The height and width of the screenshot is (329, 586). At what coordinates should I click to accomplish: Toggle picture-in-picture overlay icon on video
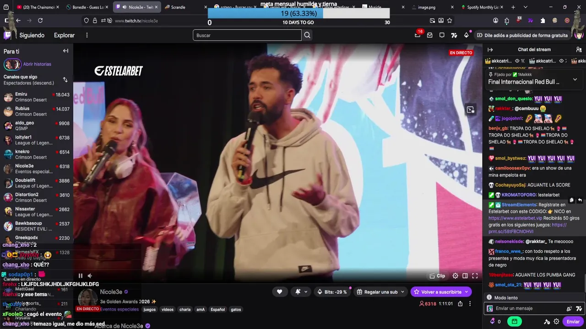(470, 110)
